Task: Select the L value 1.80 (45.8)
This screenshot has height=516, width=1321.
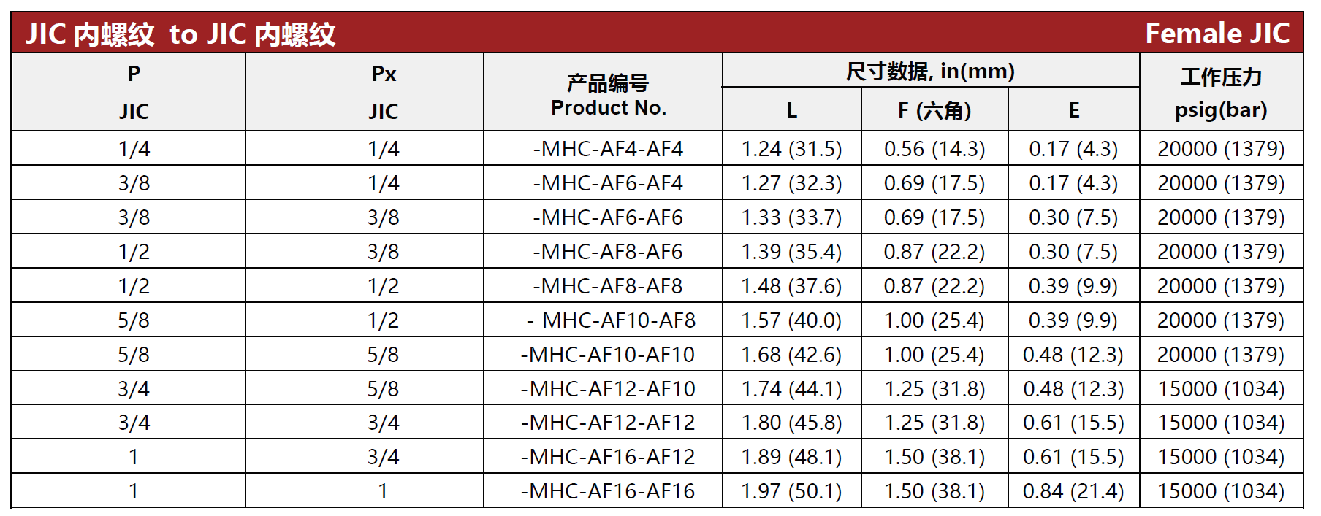Action: tap(791, 423)
